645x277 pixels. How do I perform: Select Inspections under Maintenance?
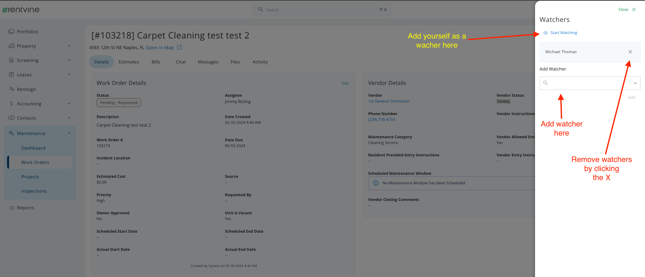tap(34, 191)
